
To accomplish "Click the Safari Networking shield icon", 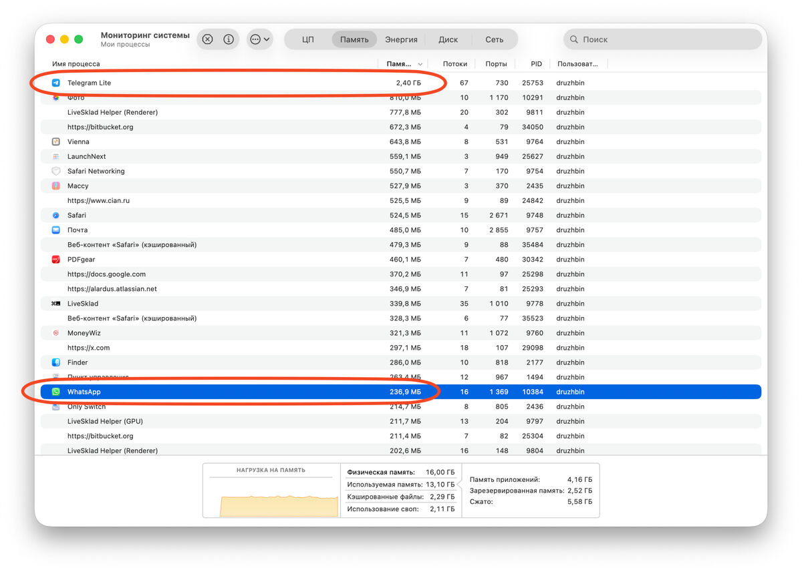I will tap(56, 171).
